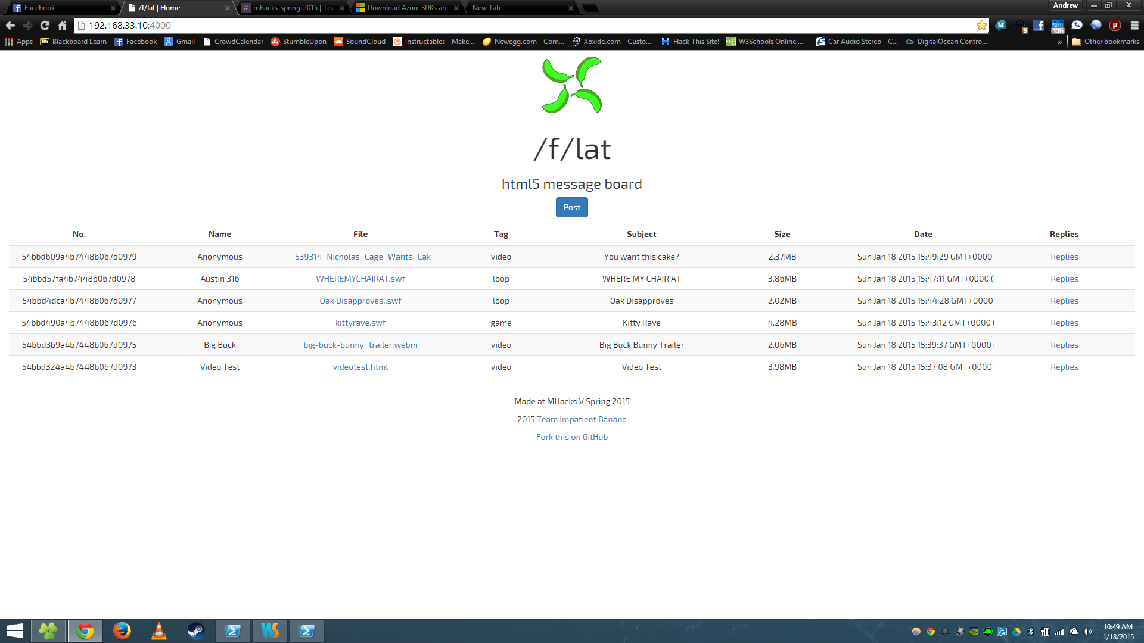
Task: Open Firefox from the taskbar
Action: point(122,630)
